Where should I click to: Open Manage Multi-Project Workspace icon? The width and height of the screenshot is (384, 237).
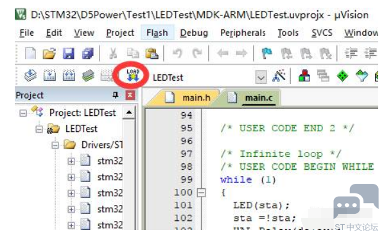pos(323,76)
